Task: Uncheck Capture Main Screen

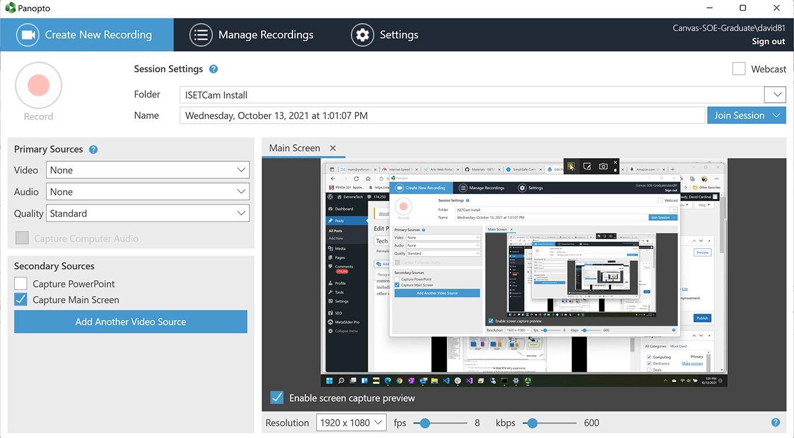Action: (21, 300)
